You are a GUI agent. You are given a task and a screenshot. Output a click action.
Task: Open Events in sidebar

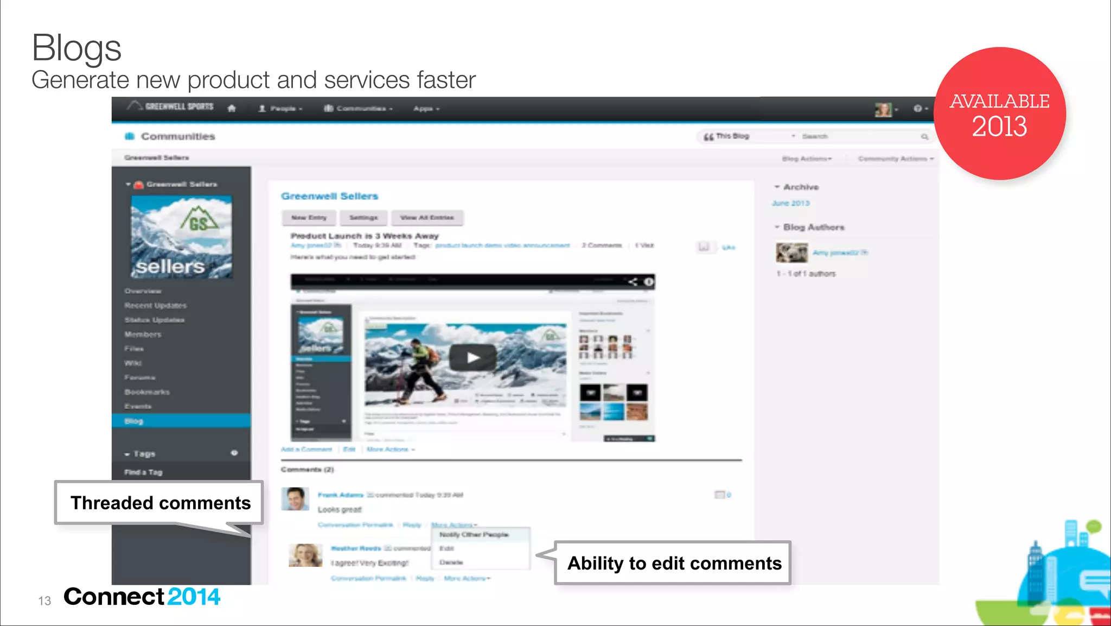pos(138,406)
